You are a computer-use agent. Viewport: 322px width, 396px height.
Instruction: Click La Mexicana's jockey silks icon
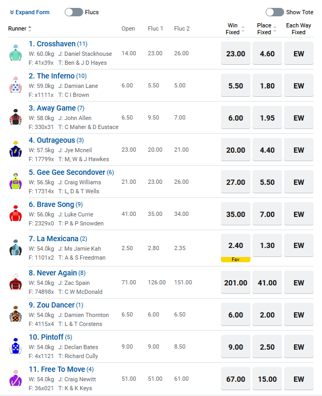pos(15,247)
